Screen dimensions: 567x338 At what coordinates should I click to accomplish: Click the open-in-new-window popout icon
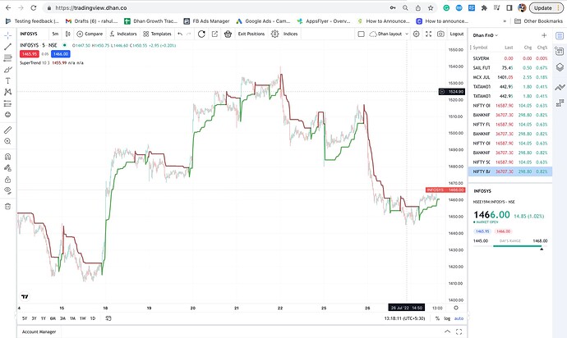(x=214, y=34)
